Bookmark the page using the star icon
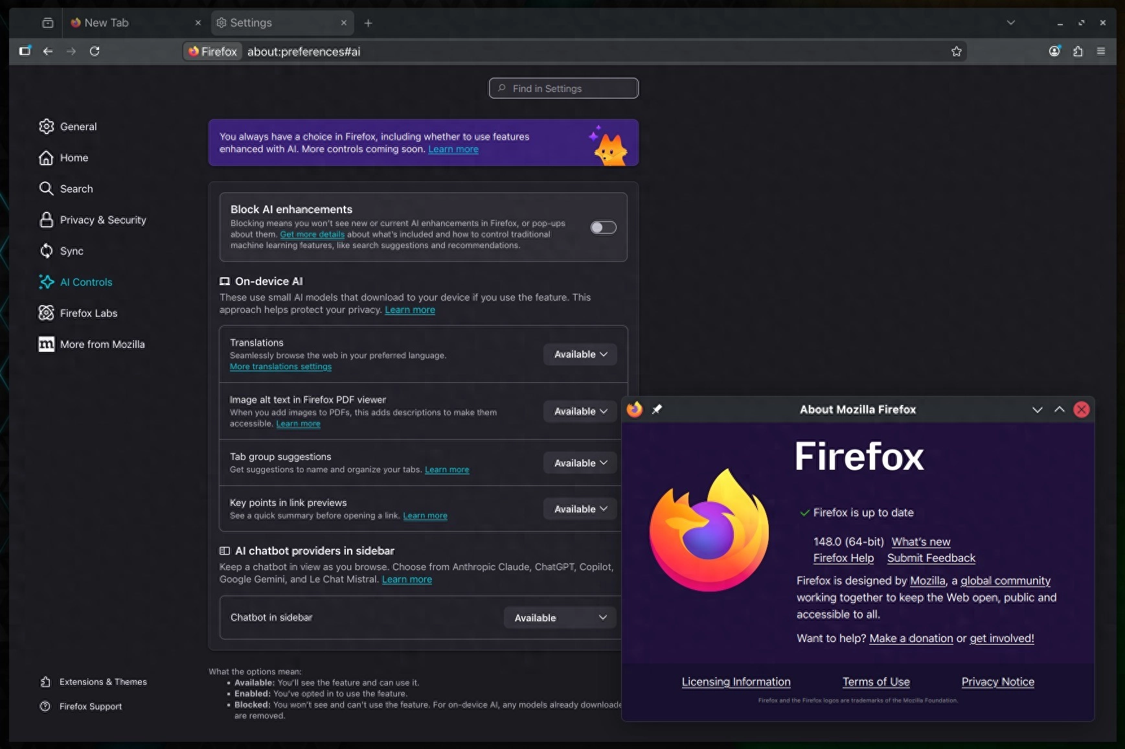Image resolution: width=1125 pixels, height=749 pixels. [957, 51]
